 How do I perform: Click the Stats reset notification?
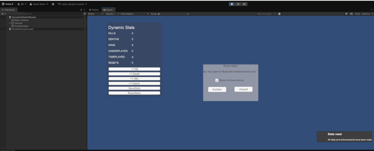pyautogui.click(x=345, y=137)
